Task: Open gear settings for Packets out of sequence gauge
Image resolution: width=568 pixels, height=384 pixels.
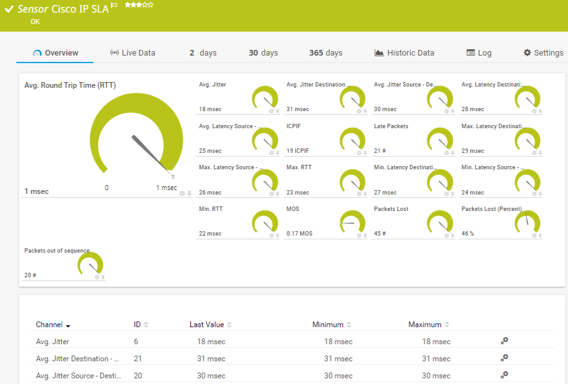Action: [97, 277]
